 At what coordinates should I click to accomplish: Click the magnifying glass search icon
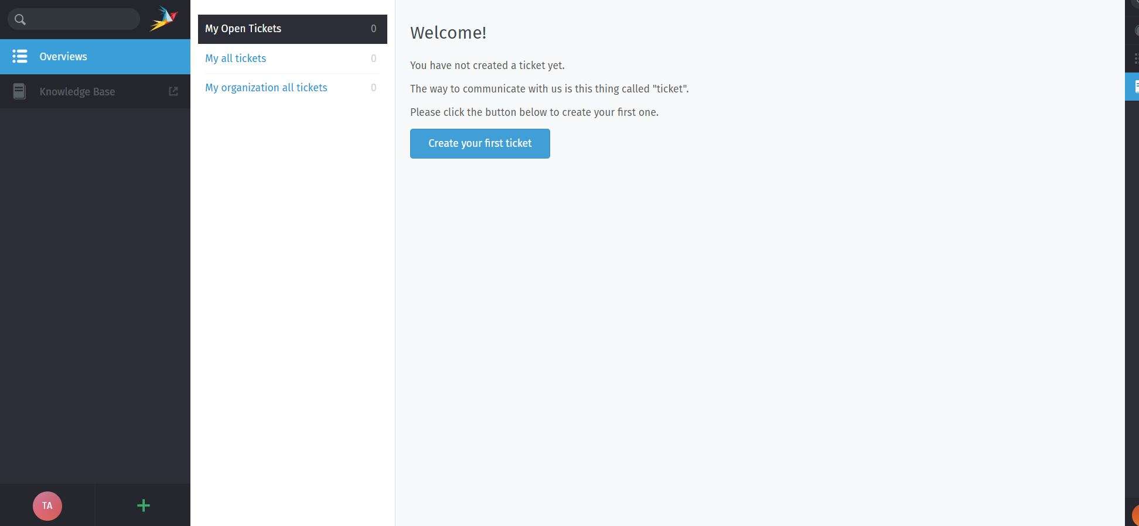[x=20, y=20]
